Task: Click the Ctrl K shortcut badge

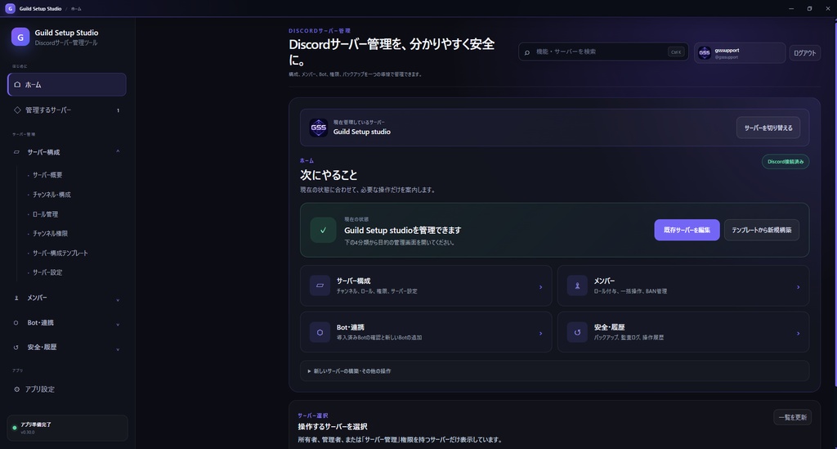Action: (676, 52)
